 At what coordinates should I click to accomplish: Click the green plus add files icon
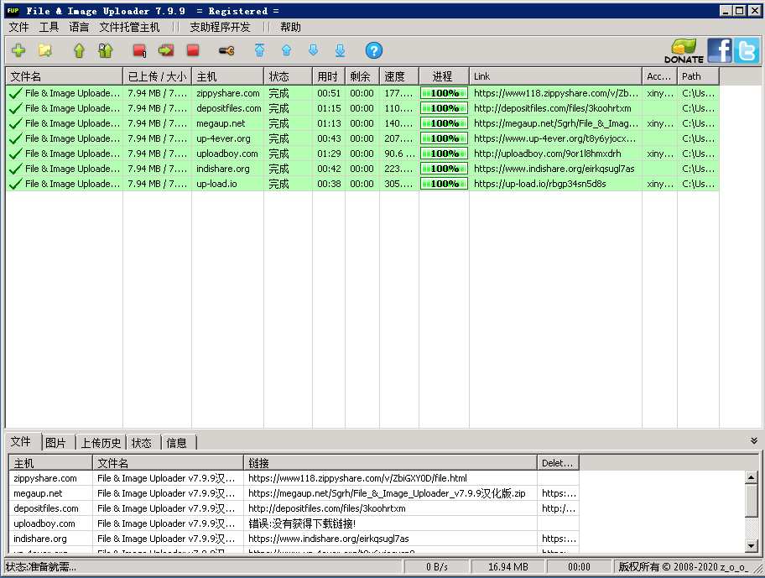18,50
